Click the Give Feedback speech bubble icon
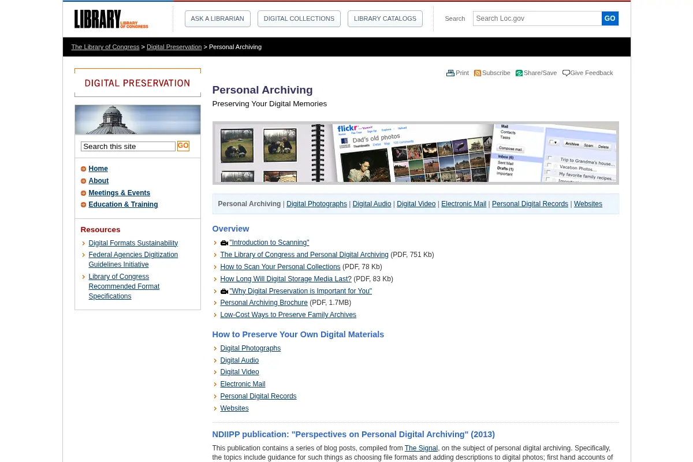The image size is (693, 462). click(566, 73)
